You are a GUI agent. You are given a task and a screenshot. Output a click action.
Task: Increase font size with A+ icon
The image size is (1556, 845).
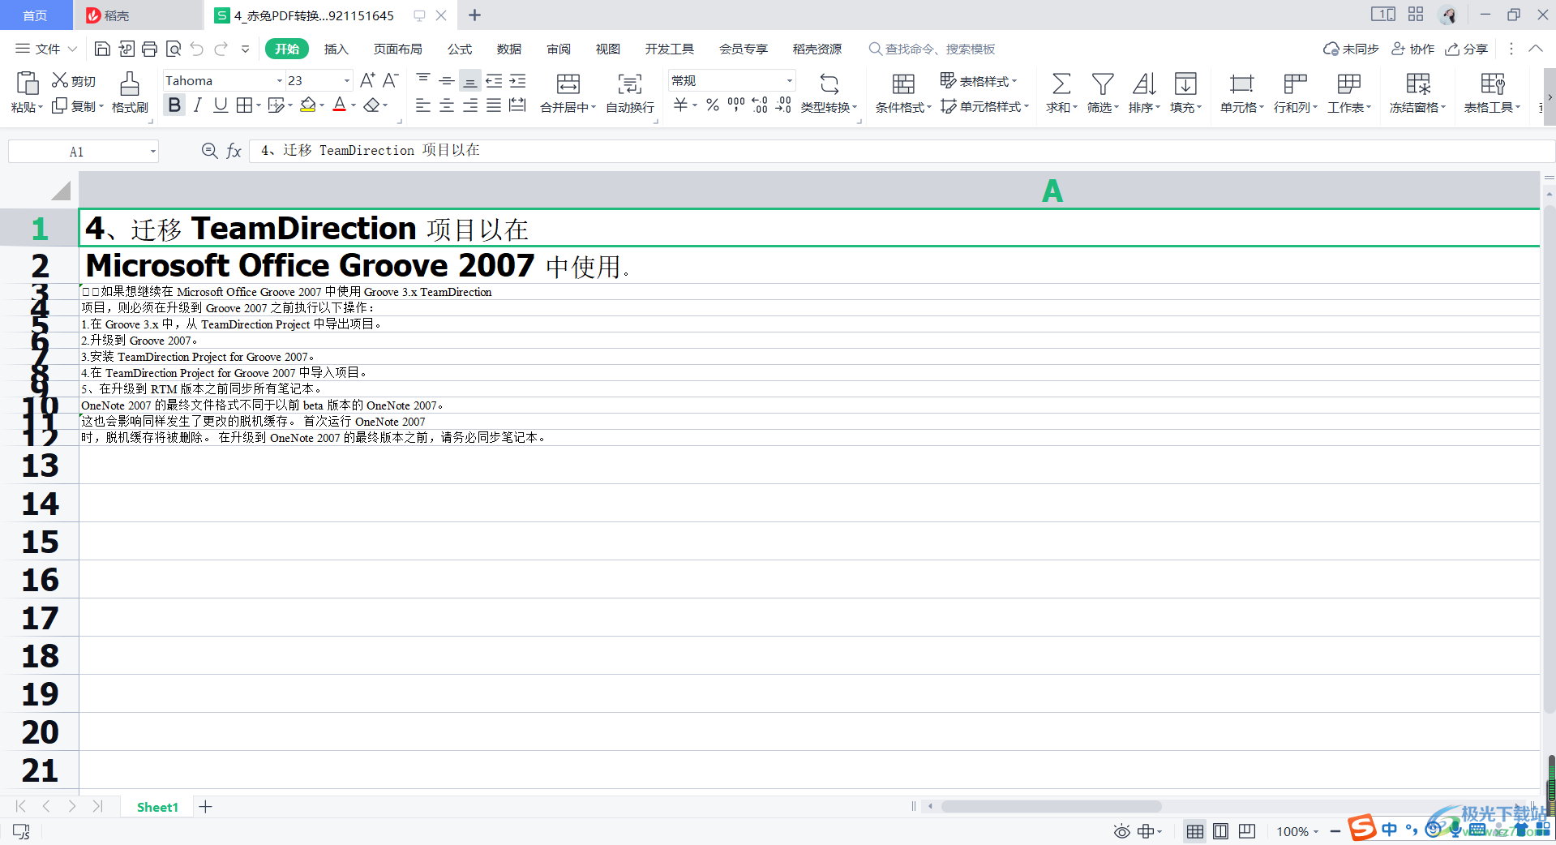coord(367,80)
